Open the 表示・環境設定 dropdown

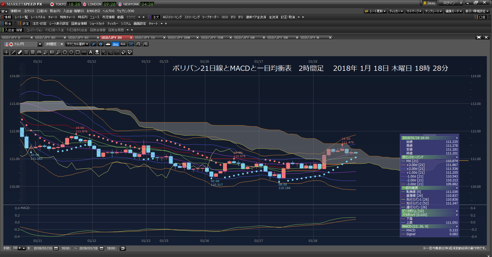tap(477, 11)
